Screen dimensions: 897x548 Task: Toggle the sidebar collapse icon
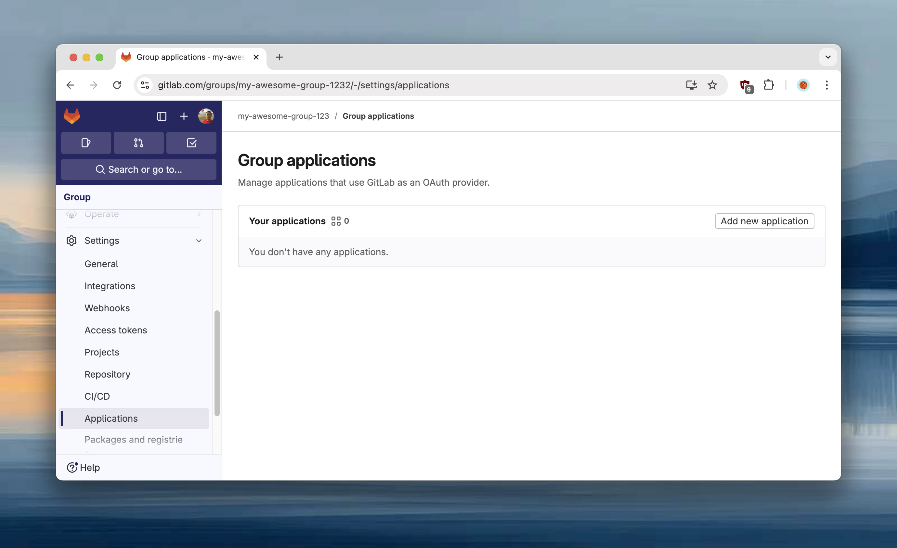click(162, 116)
